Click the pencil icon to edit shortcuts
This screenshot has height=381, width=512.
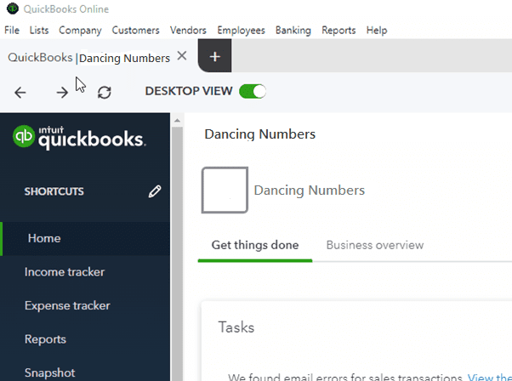155,192
